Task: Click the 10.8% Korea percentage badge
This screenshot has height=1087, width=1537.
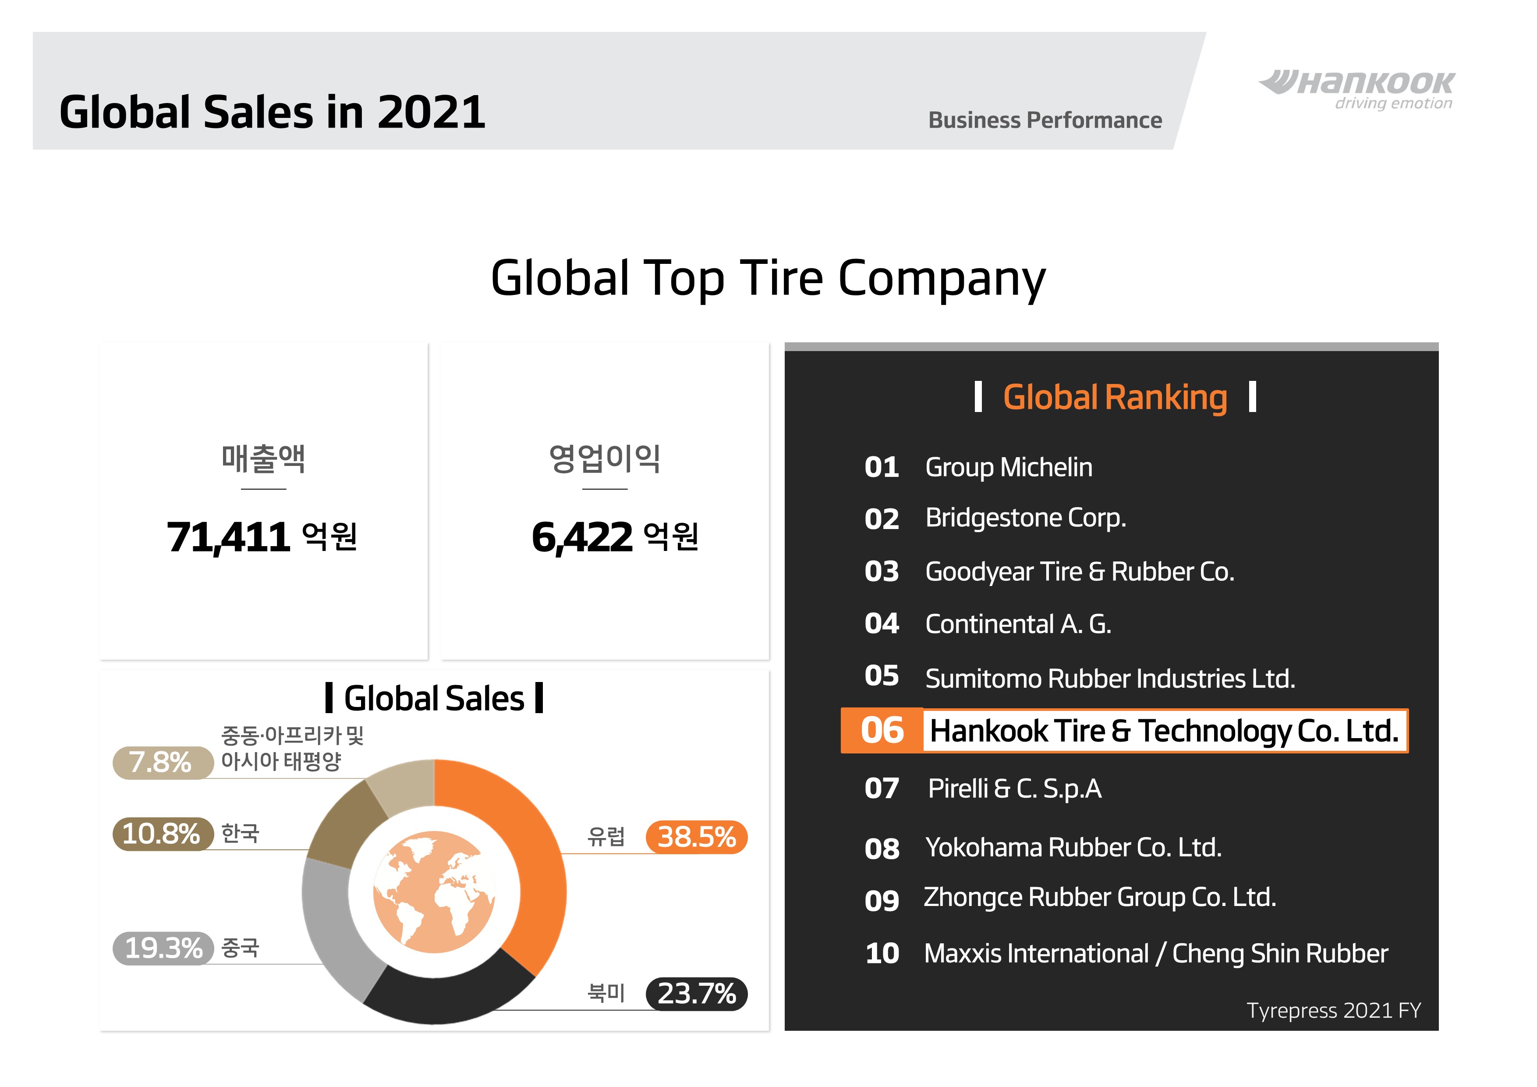Action: coord(163,834)
